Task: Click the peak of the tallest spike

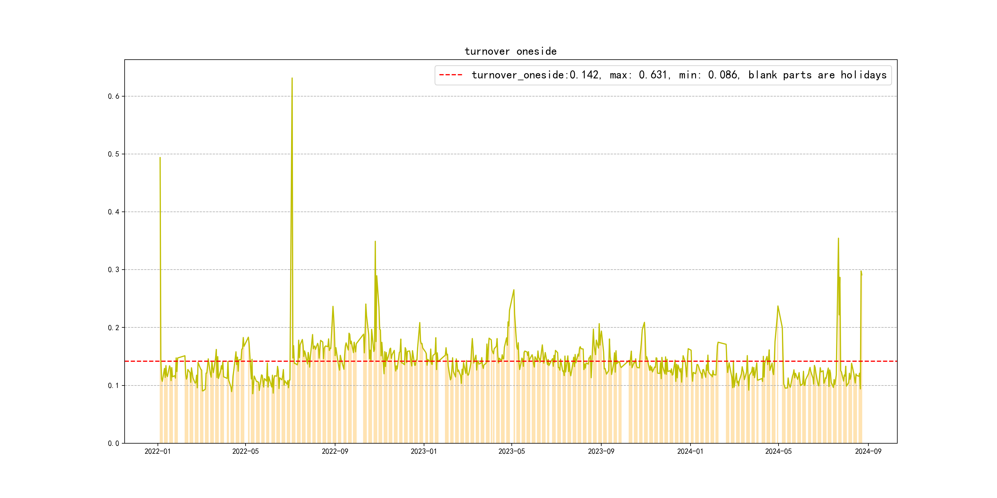Action: point(292,78)
